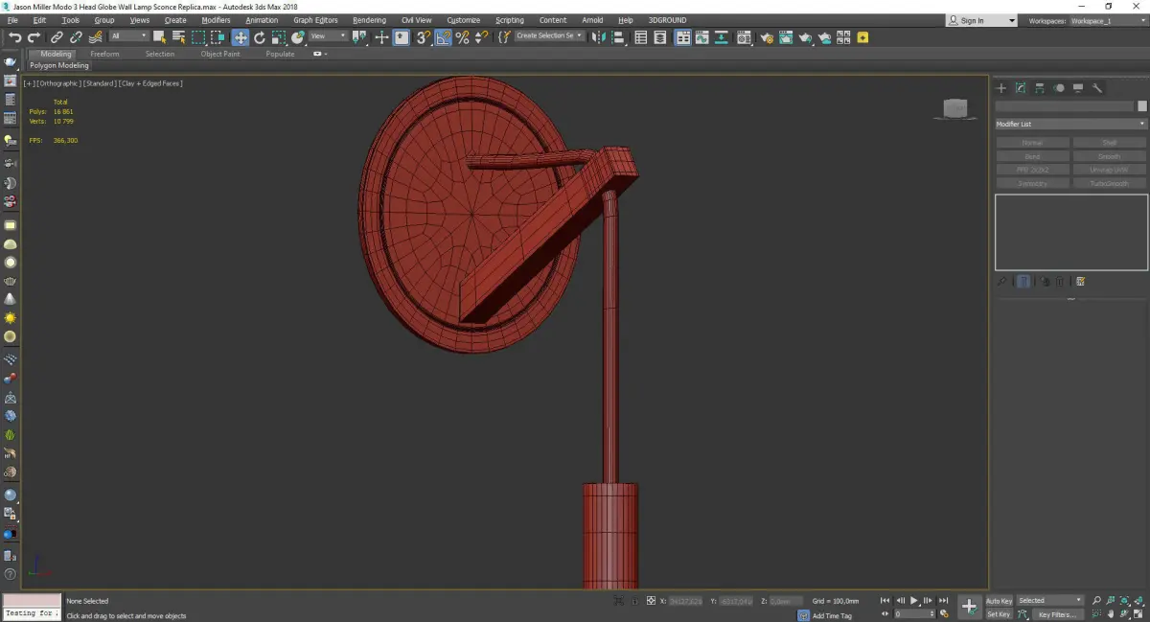
Task: Click the Align tool icon
Action: pos(618,37)
